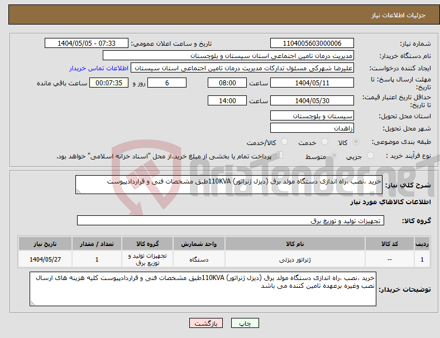Click the بازگشت (back) button
Viewport: 440px width, 338px height.
[206, 323]
